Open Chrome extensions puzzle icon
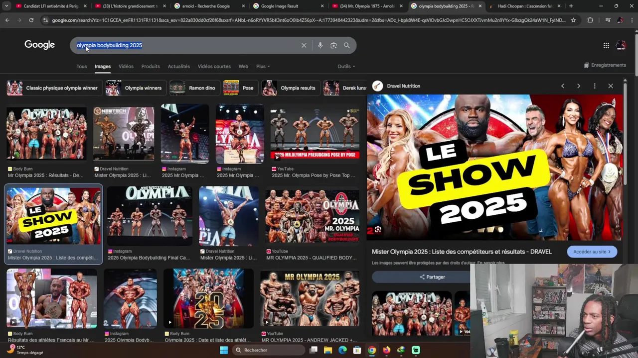This screenshot has height=358, width=638. (590, 20)
